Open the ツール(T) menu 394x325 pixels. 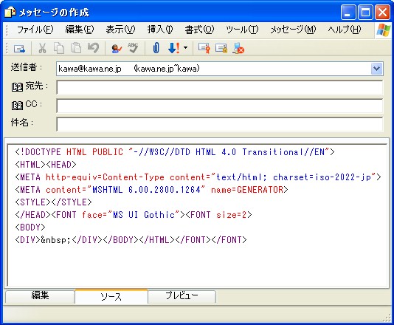242,30
